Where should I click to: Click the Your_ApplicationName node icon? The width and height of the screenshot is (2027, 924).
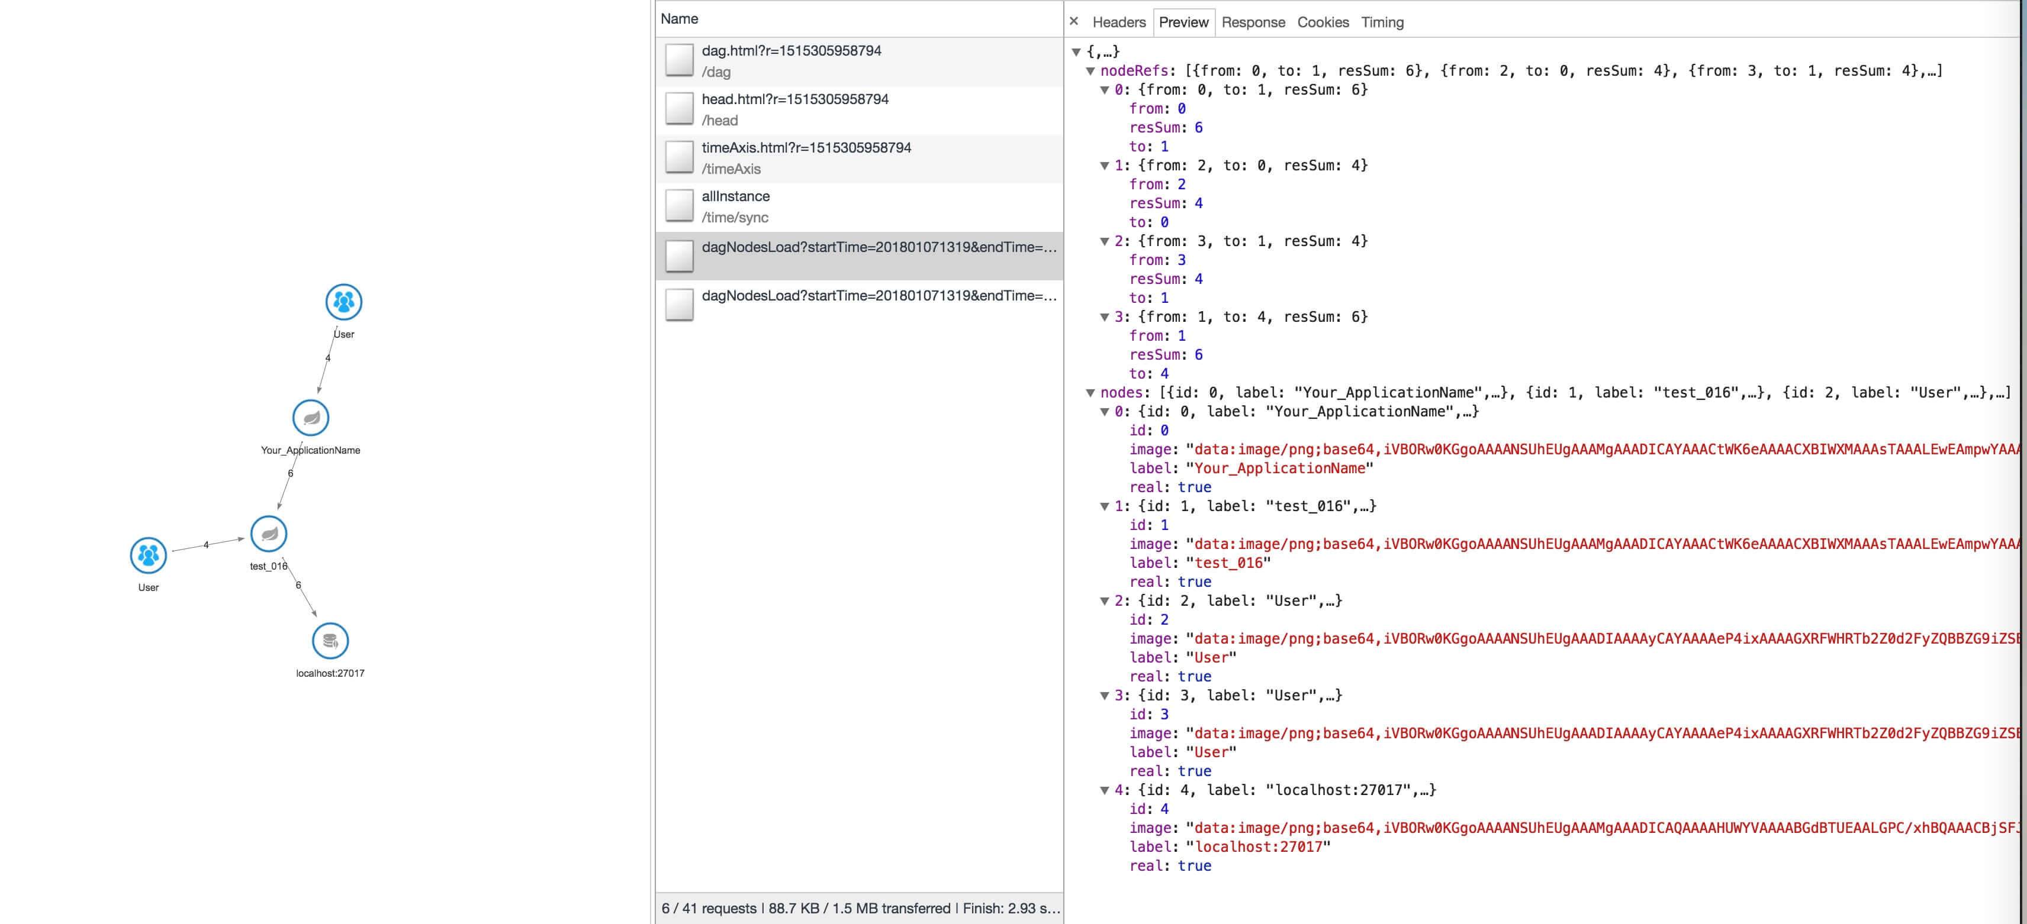(311, 418)
